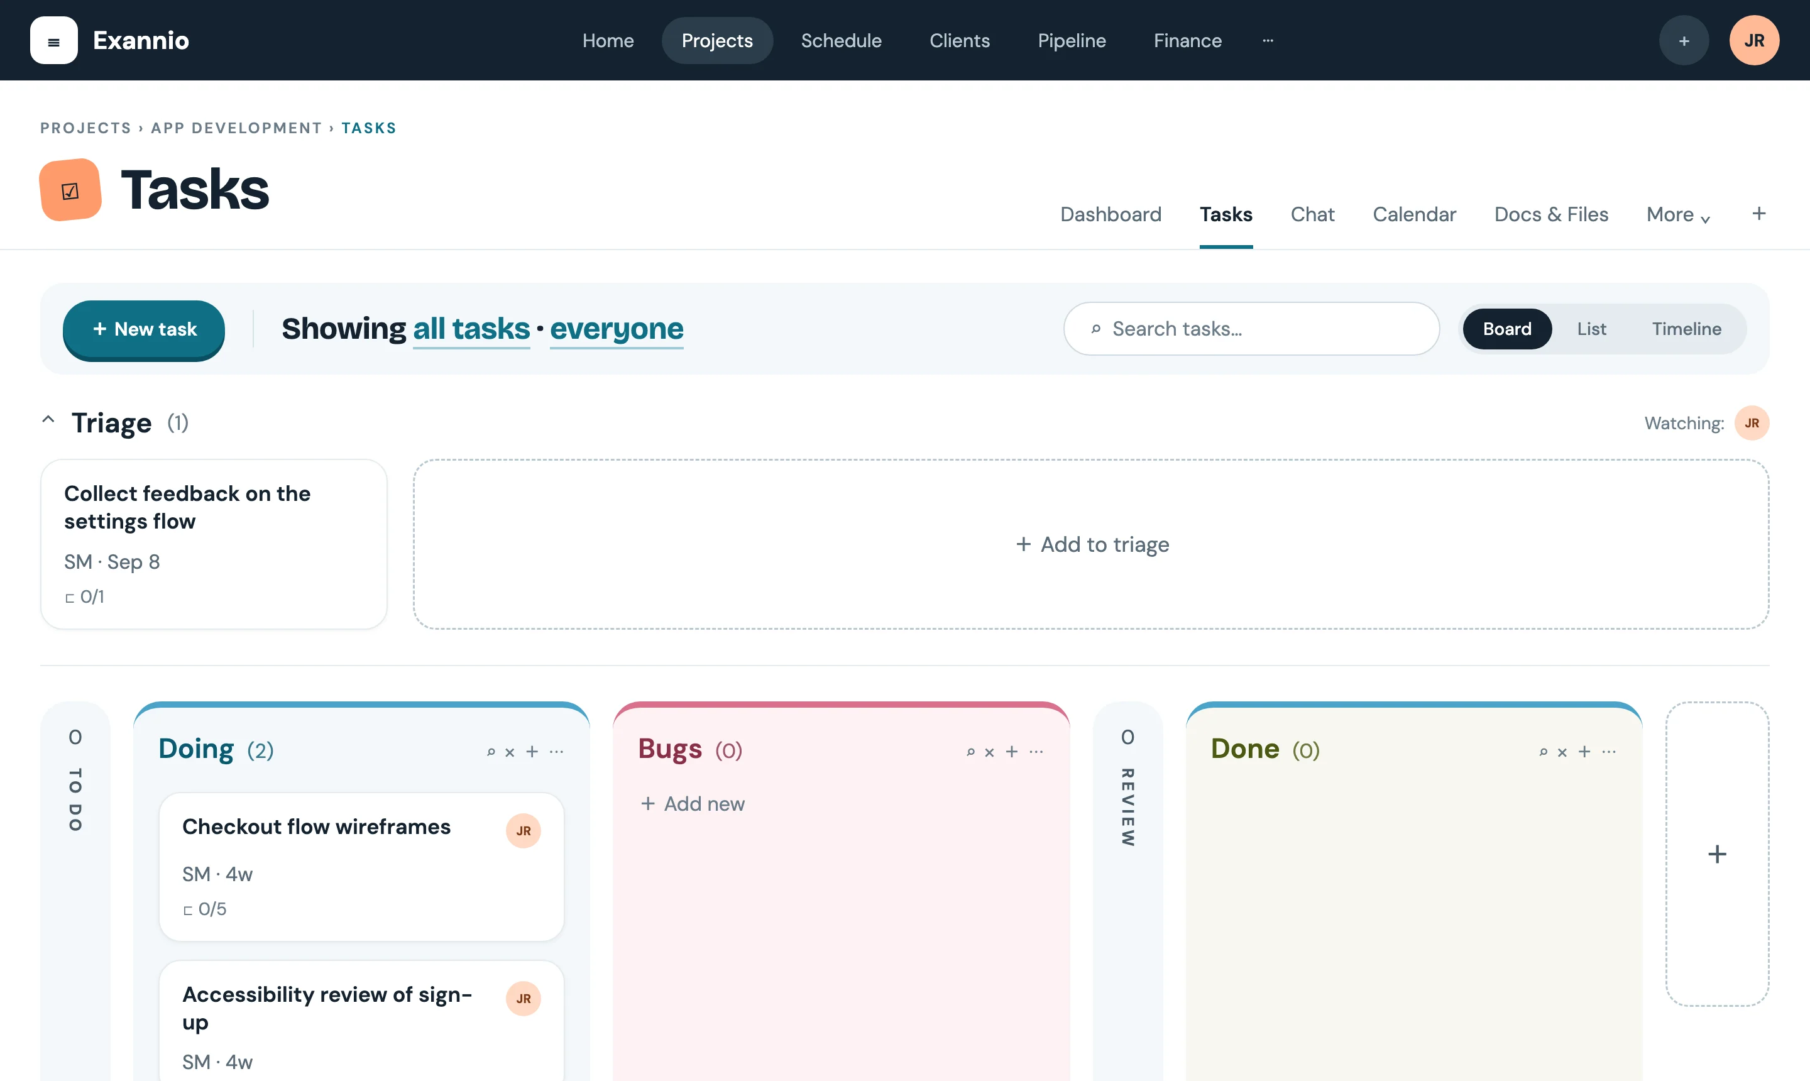Switch to Board view
Viewport: 1810px width, 1081px height.
click(x=1507, y=329)
